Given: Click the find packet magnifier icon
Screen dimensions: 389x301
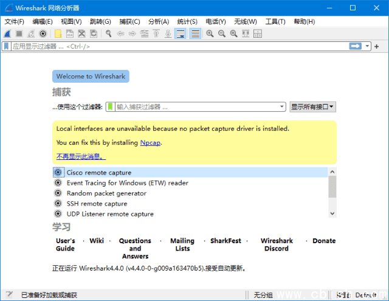Looking at the screenshot, I should [x=108, y=33].
